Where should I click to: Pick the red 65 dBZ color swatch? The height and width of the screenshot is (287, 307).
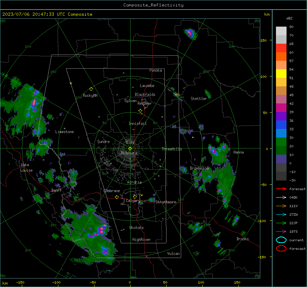tap(281, 48)
